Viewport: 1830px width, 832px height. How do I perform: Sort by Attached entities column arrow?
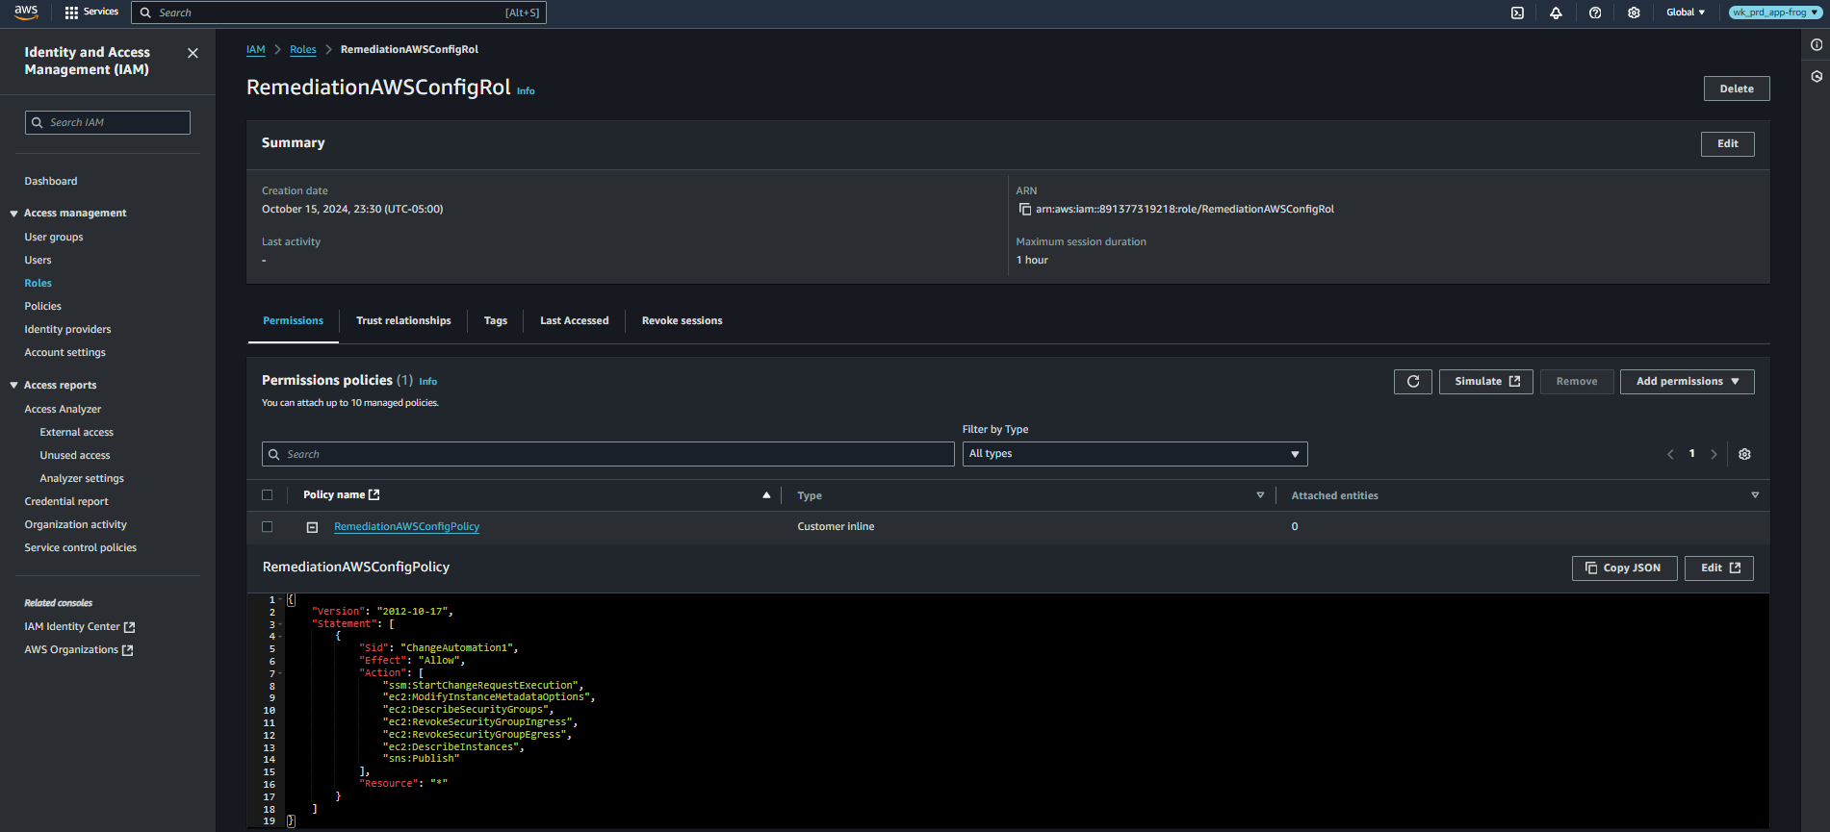pos(1755,495)
